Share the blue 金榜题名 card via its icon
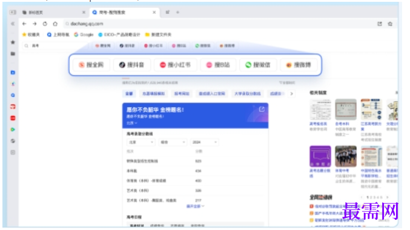The image size is (410, 230). pyautogui.click(x=262, y=109)
